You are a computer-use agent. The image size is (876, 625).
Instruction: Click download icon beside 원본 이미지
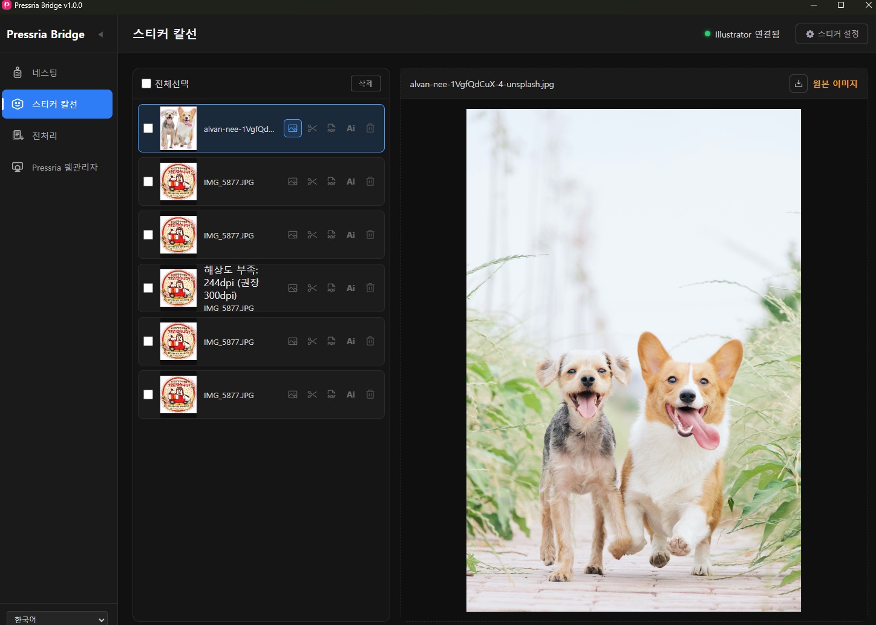coord(799,83)
